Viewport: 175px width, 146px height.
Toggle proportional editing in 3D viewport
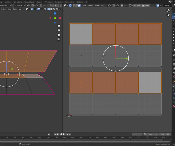tap(41, 6)
